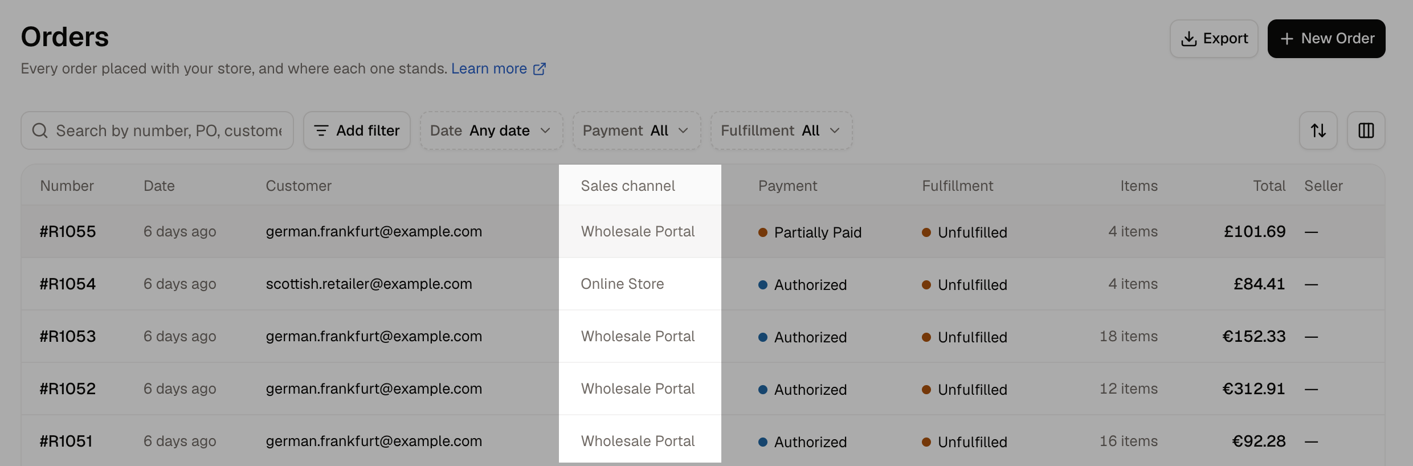Screen dimensions: 1413x466
Task: Open order #R1055
Action: point(68,231)
